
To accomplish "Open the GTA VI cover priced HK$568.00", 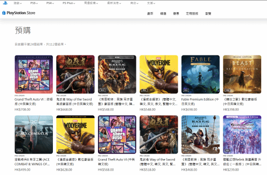I will coord(117,135).
